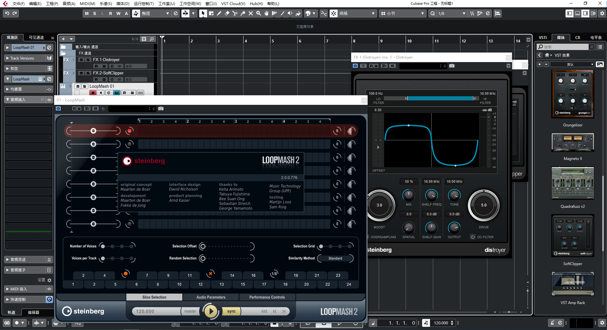Switch to the CR tab

tap(578, 37)
